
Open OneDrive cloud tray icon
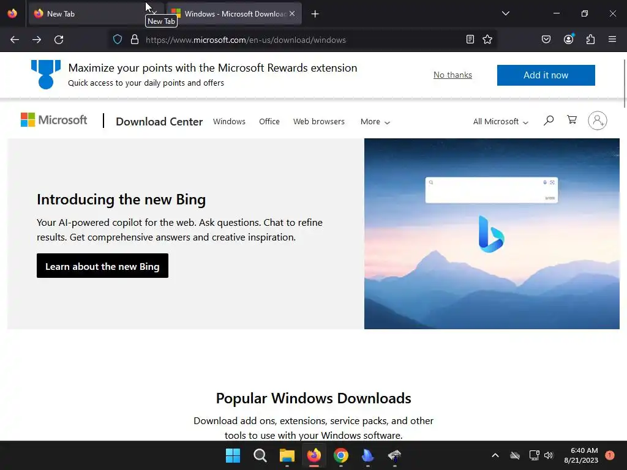(x=515, y=455)
